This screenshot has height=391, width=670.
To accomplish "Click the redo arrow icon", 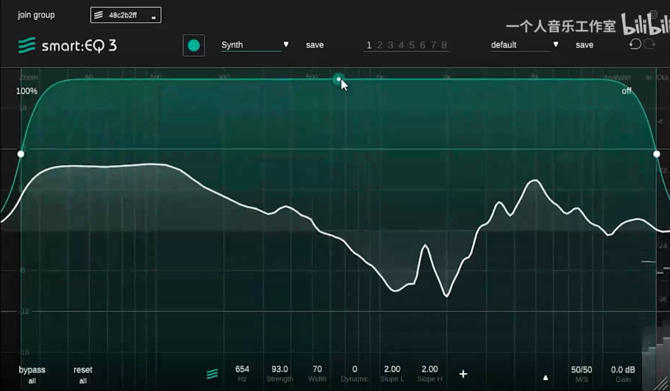I will [649, 44].
